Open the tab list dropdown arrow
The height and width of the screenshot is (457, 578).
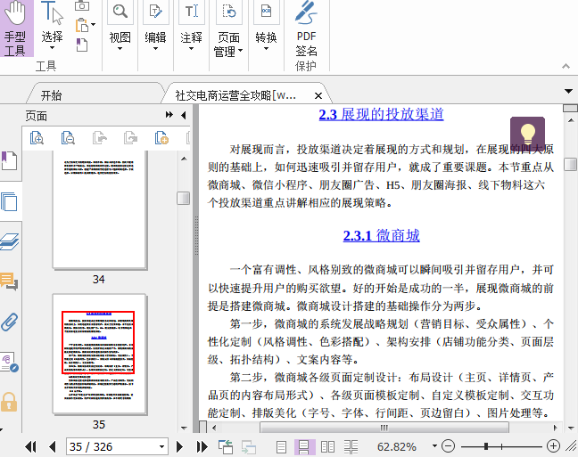[568, 91]
